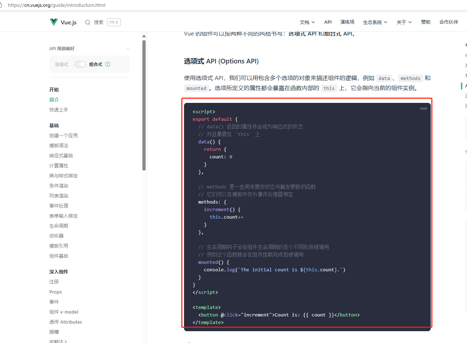Click the button @click template code line
This screenshot has height=343, width=467.
[x=279, y=315]
